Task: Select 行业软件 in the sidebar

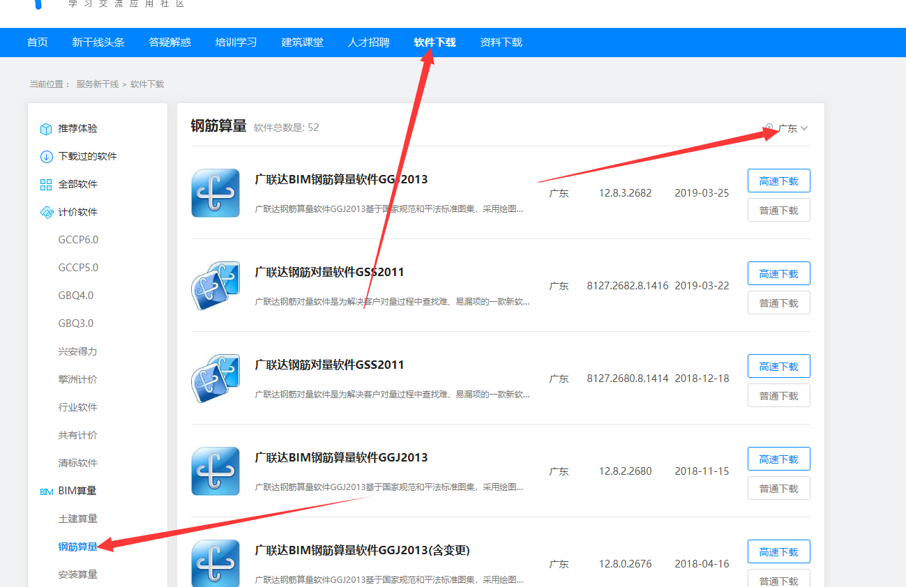Action: point(78,408)
